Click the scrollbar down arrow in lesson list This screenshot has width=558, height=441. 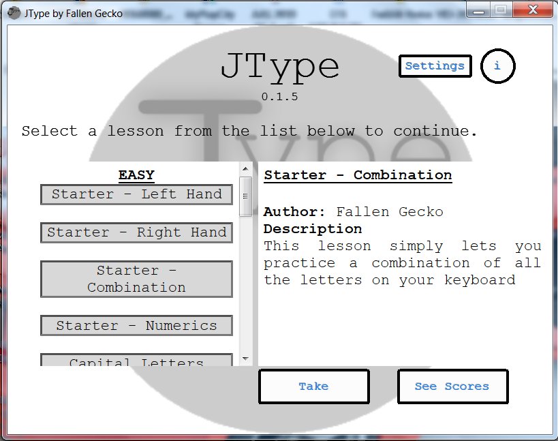(x=245, y=359)
